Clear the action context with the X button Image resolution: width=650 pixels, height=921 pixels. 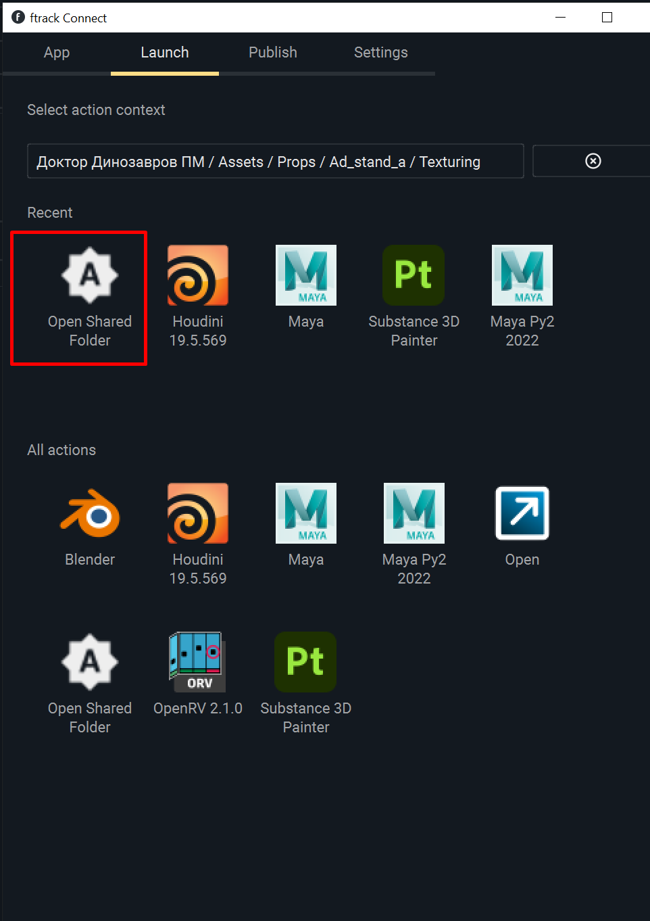[x=593, y=161]
